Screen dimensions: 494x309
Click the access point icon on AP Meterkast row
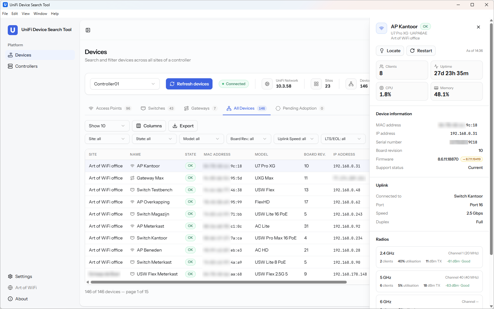(132, 226)
